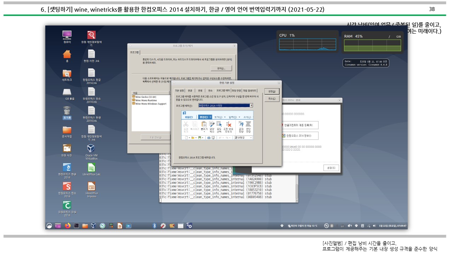Click 설정(S) button in installer window

tap(331, 168)
